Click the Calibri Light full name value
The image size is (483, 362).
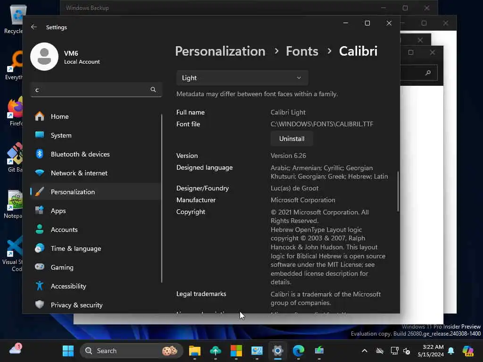click(x=288, y=112)
